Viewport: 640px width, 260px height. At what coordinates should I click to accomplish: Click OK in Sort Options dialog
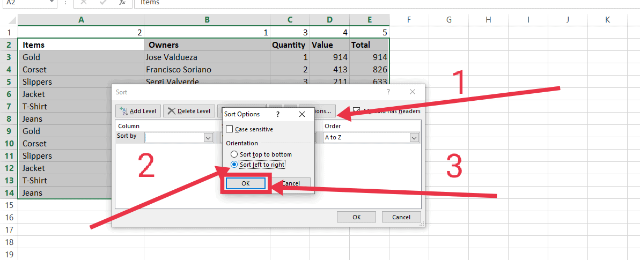[x=245, y=183]
